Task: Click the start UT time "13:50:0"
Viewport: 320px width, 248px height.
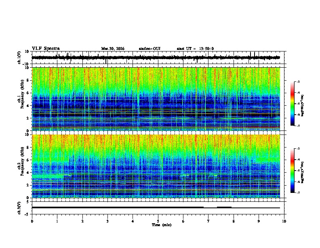Action: pyautogui.click(x=206, y=49)
